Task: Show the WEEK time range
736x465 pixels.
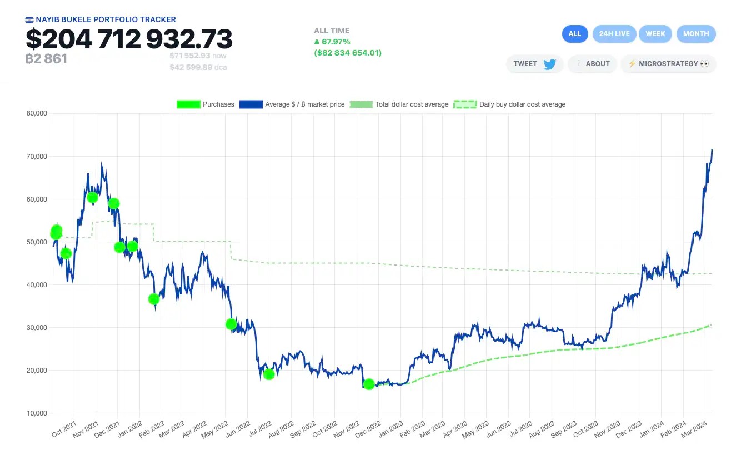Action: (655, 34)
